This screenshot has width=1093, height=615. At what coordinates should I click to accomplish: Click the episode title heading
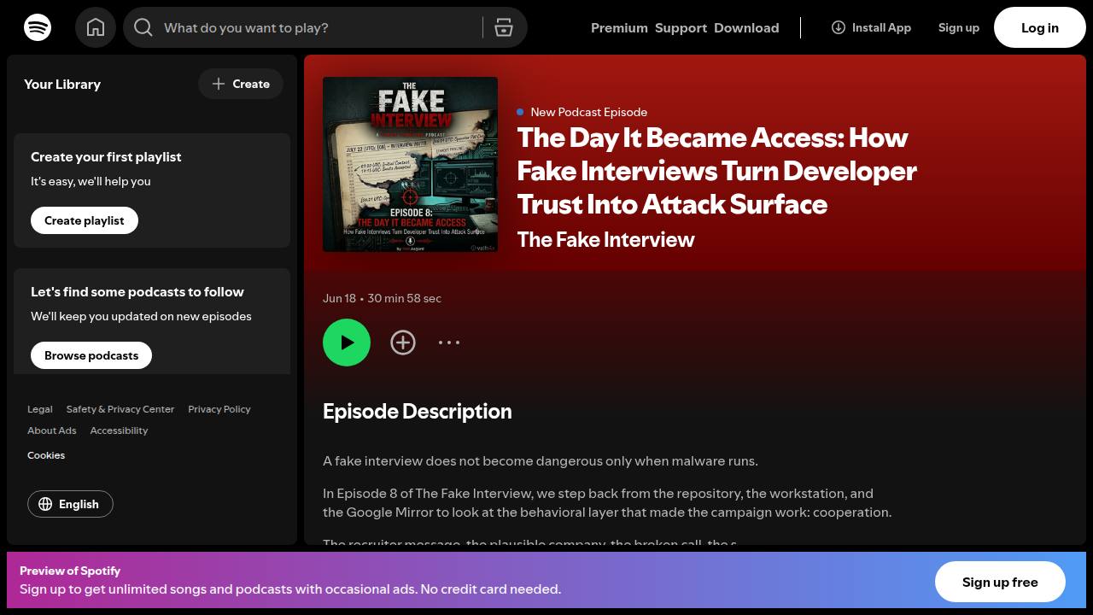(x=717, y=171)
